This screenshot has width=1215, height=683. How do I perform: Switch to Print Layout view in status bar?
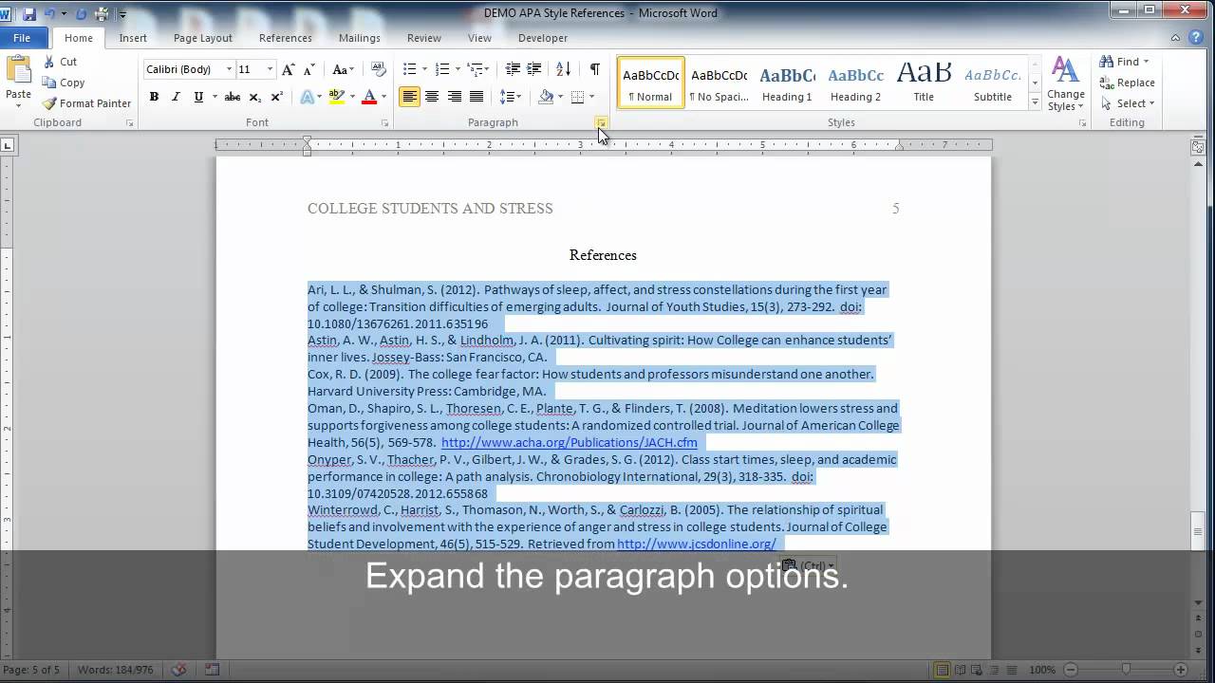pos(944,670)
